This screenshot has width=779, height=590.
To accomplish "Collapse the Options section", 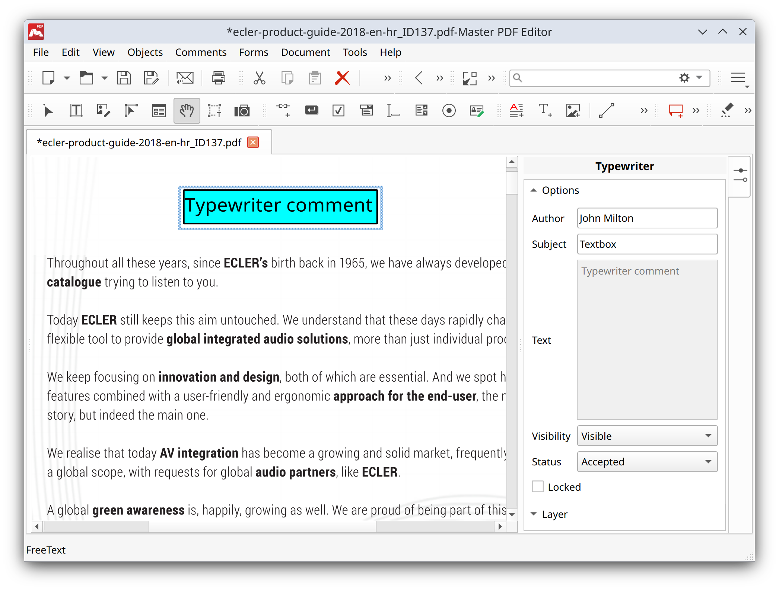I will 534,190.
